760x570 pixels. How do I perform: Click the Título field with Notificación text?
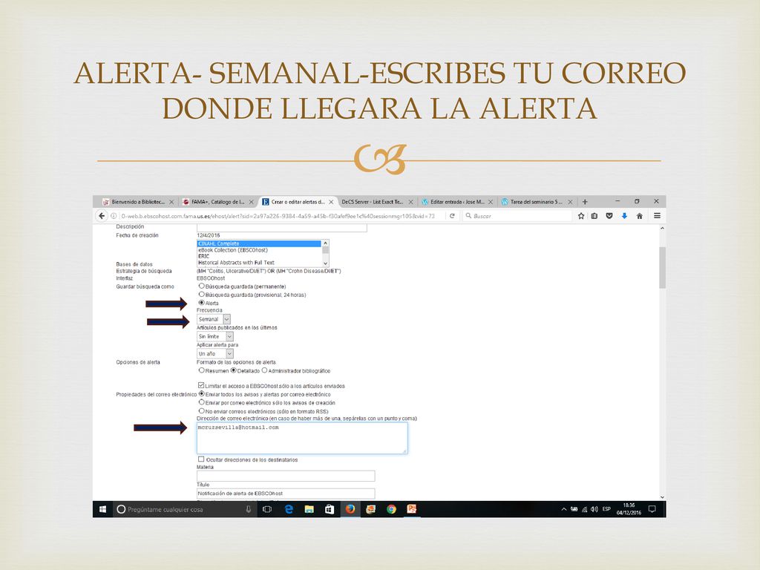tap(286, 494)
